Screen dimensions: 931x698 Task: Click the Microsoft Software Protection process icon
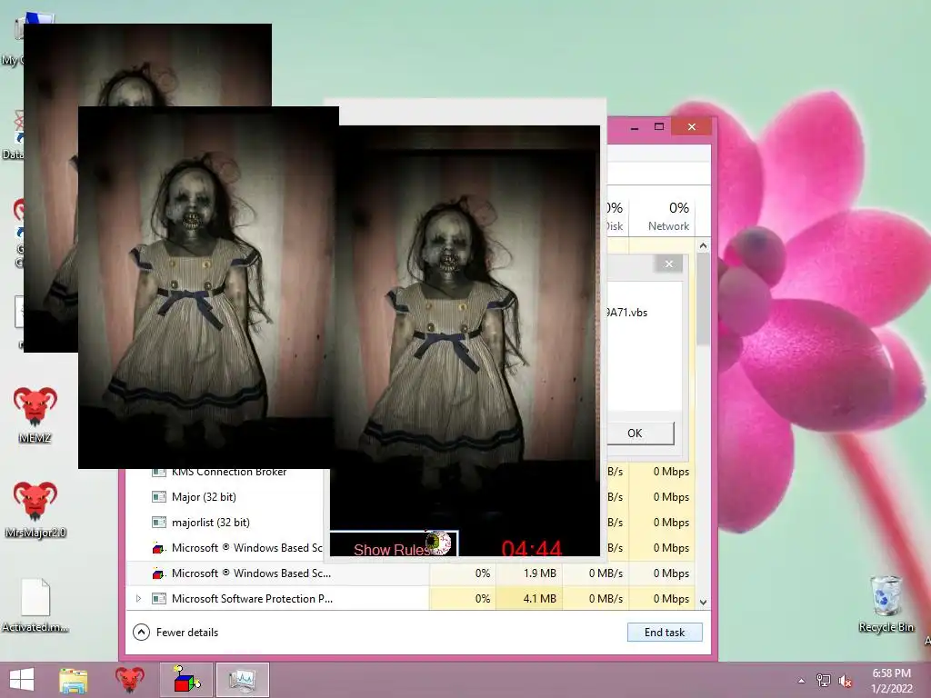158,598
